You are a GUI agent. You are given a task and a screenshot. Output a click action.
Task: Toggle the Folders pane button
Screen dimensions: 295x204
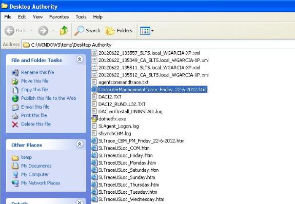[119, 31]
